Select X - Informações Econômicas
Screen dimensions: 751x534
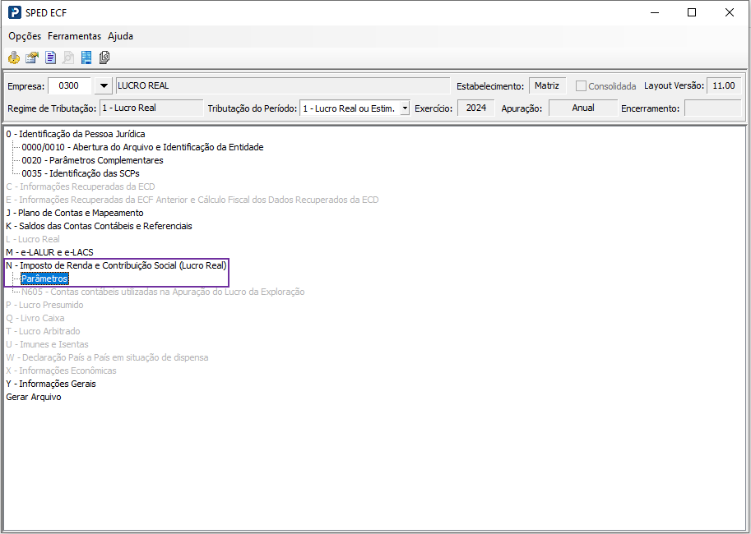pos(62,371)
